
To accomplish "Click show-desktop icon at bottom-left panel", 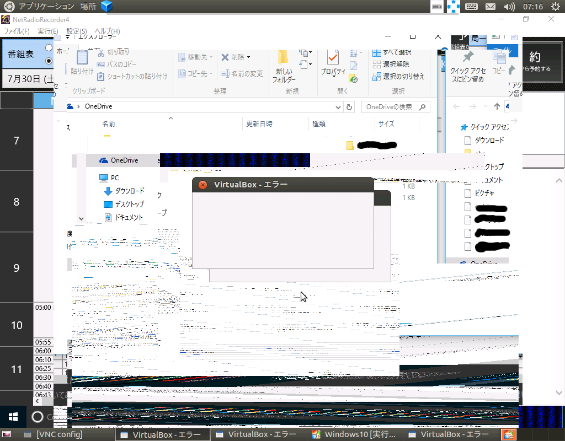I will (x=7, y=434).
